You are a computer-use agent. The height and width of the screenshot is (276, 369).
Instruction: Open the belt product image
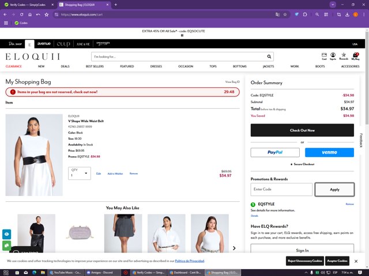click(34, 155)
